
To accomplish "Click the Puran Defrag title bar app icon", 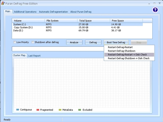I will pos(3,3).
